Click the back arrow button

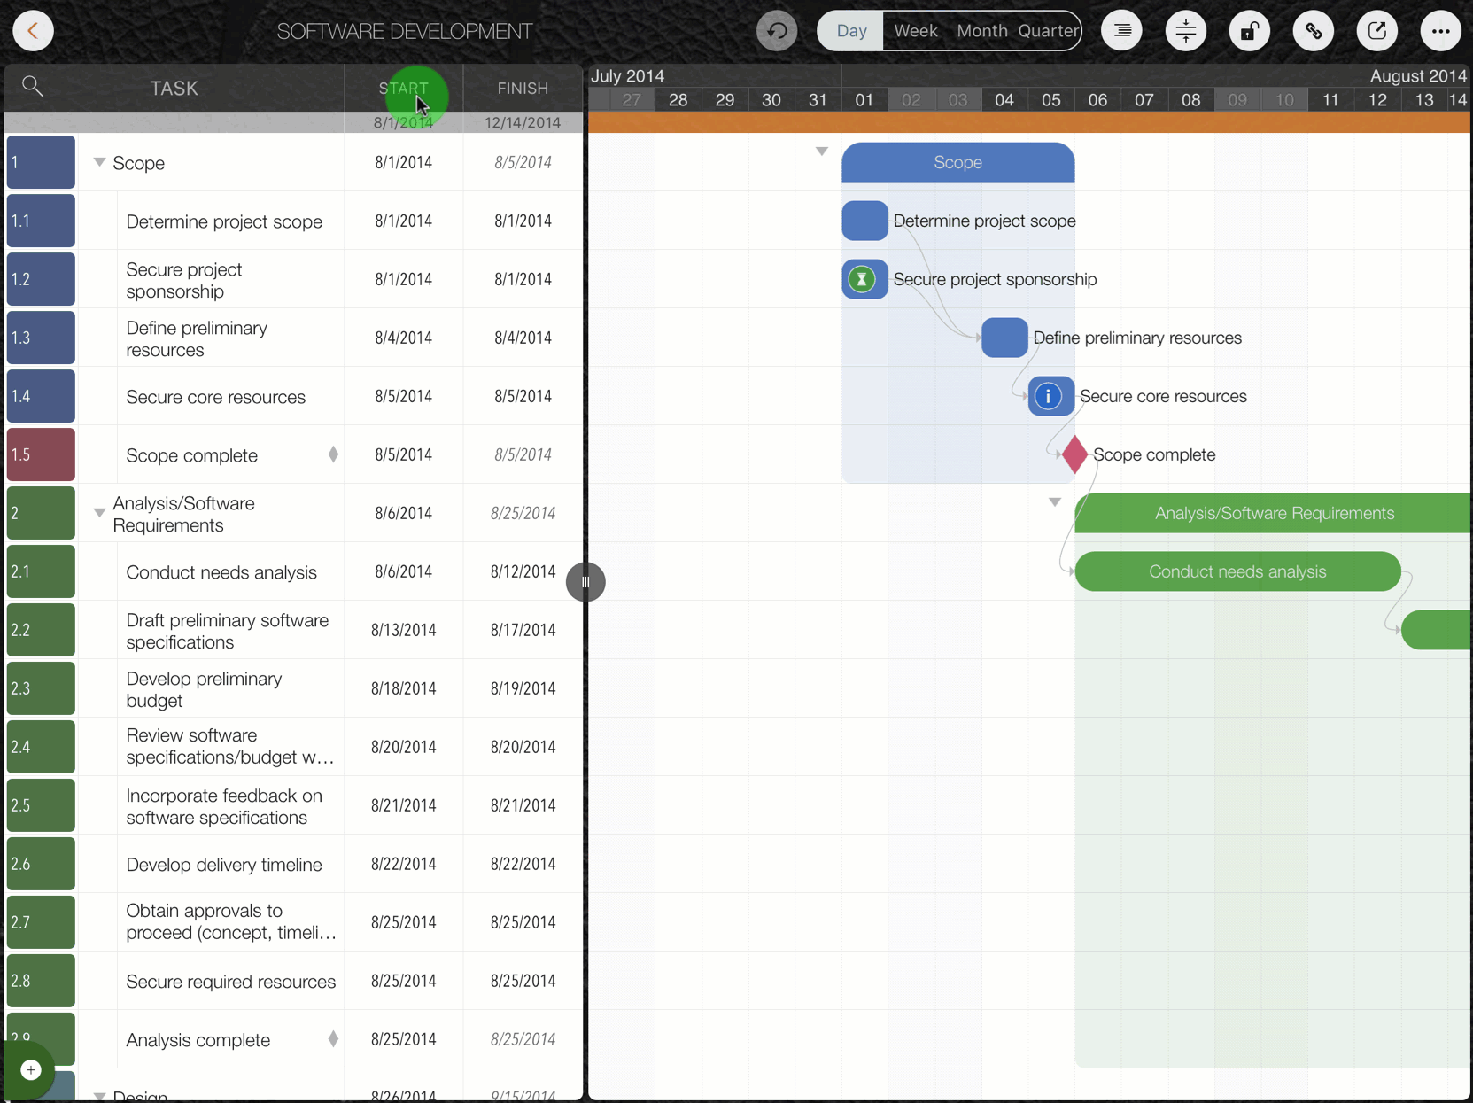click(x=33, y=31)
